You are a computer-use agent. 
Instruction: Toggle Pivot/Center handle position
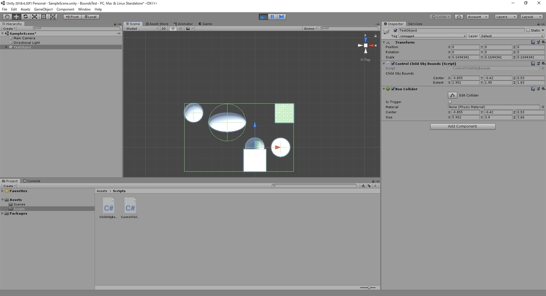tap(72, 17)
